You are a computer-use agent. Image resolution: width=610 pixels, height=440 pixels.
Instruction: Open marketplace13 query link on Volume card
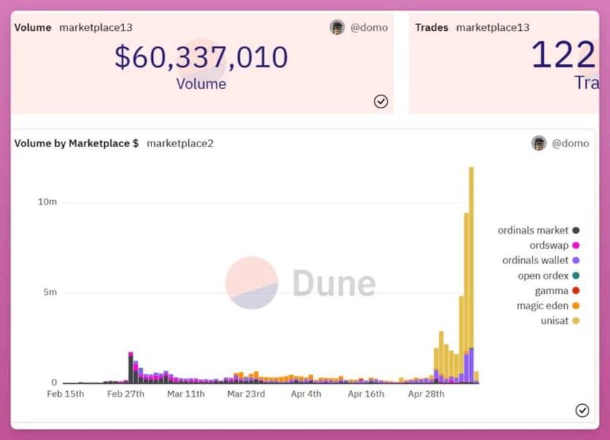(x=95, y=27)
